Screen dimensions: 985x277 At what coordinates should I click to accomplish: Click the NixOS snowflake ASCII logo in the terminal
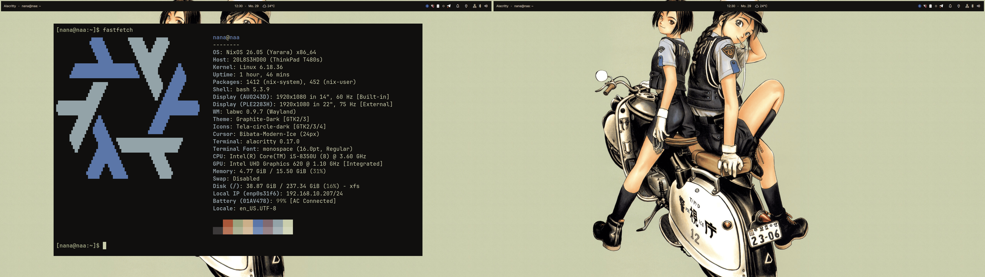pos(128,108)
